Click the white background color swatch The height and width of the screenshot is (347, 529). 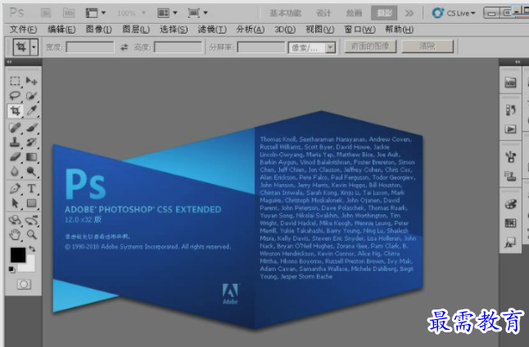pos(29,266)
